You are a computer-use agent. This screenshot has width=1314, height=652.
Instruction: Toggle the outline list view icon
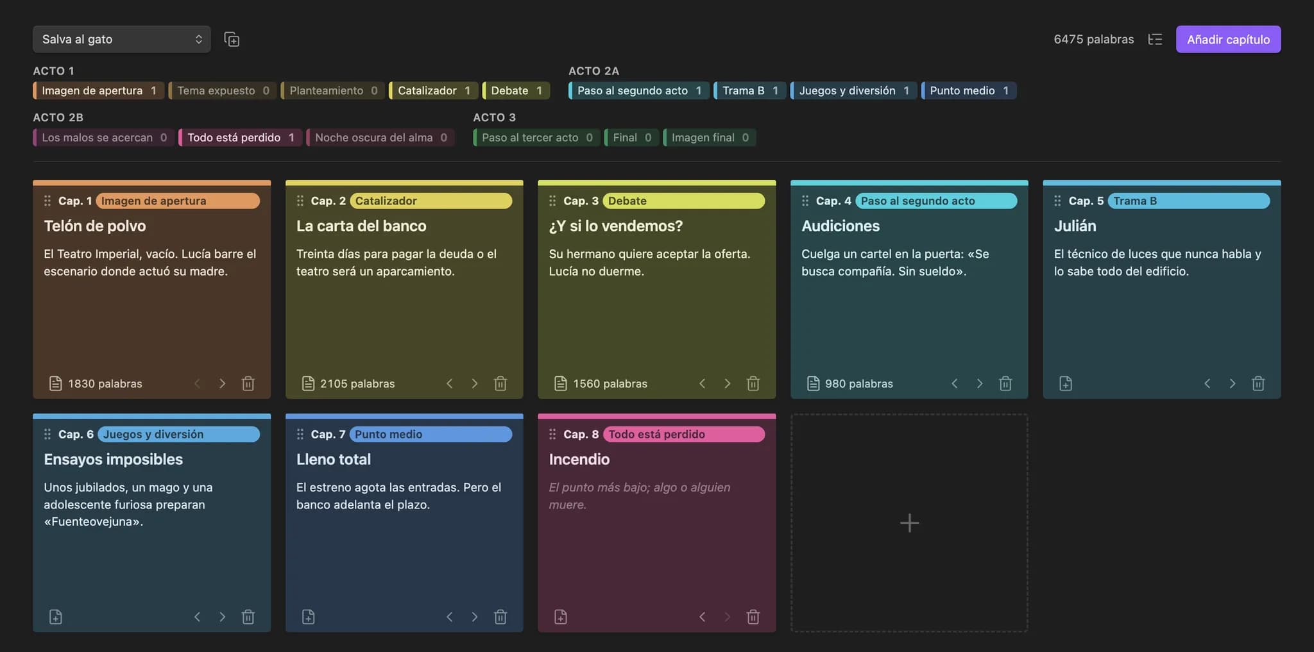point(1155,39)
